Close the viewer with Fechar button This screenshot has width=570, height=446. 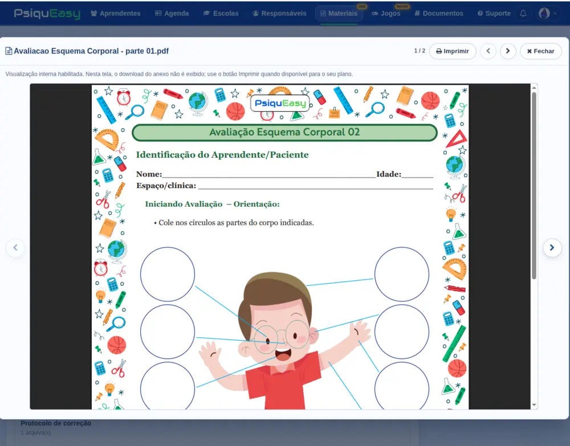540,51
